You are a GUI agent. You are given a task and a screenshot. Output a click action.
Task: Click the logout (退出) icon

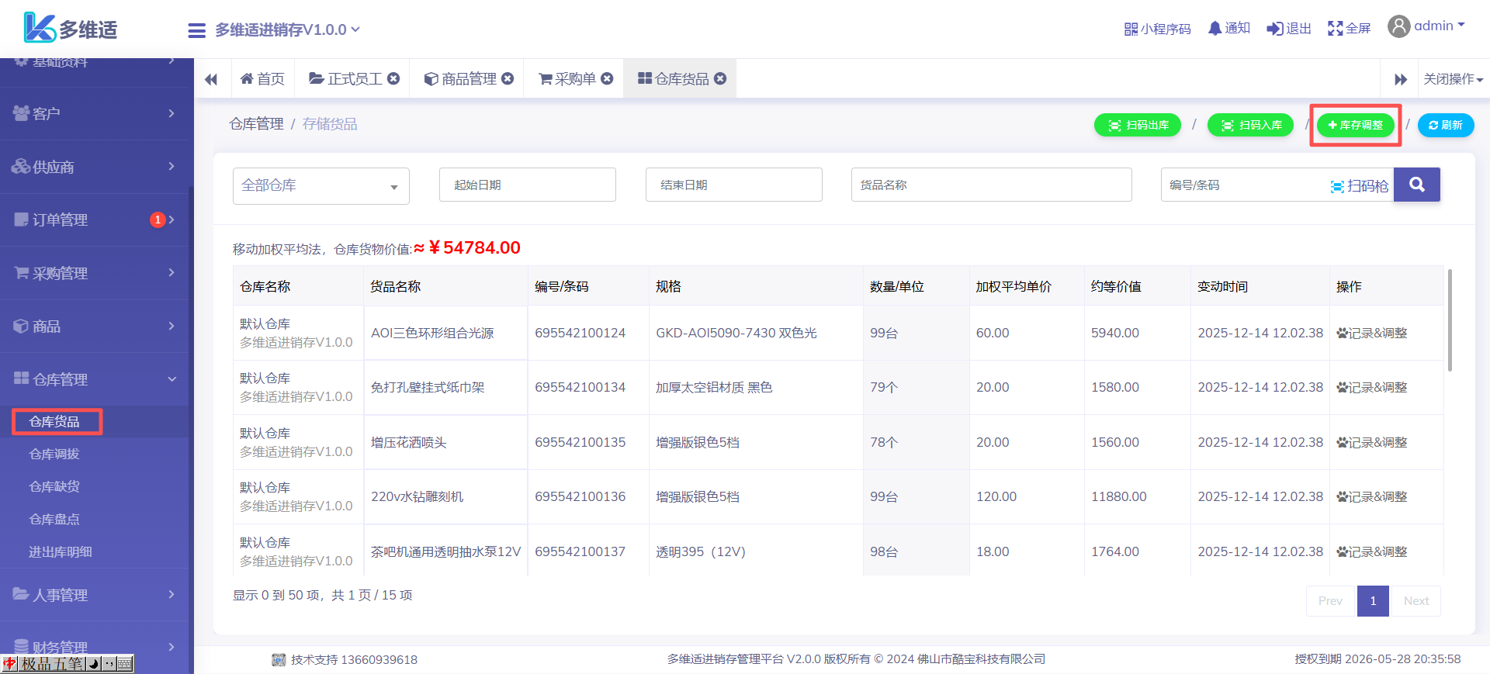tap(1274, 29)
